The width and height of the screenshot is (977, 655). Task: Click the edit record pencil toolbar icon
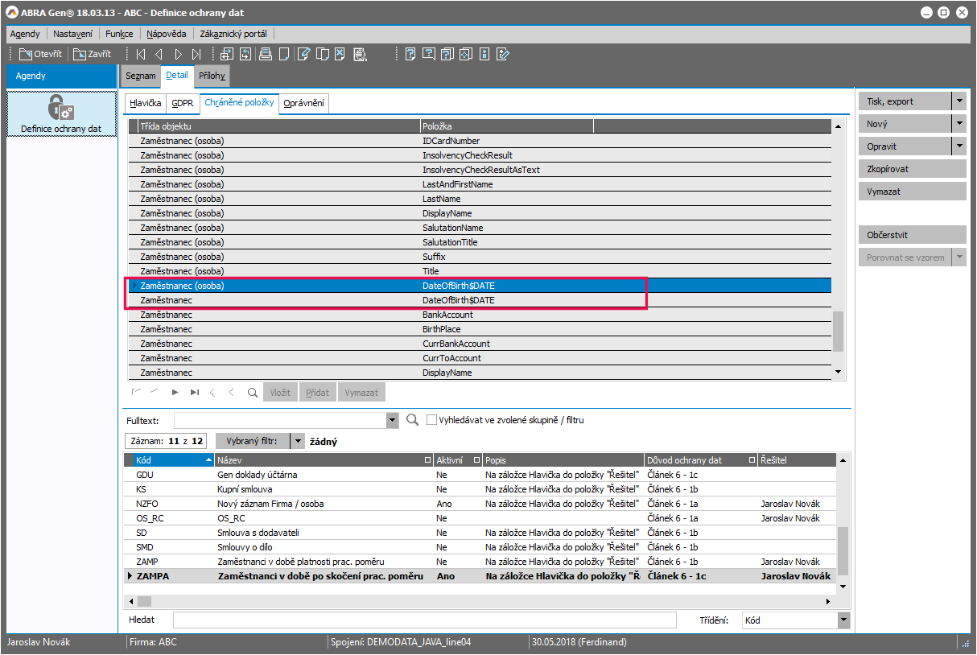pyautogui.click(x=303, y=55)
